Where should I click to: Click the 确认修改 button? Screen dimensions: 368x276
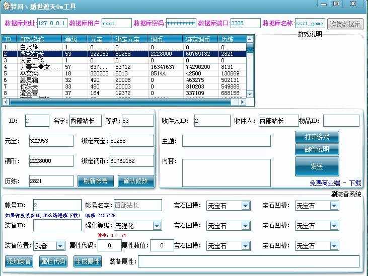pos(136,181)
